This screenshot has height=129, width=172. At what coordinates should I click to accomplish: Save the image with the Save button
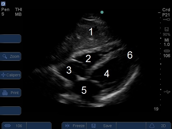point(103,126)
